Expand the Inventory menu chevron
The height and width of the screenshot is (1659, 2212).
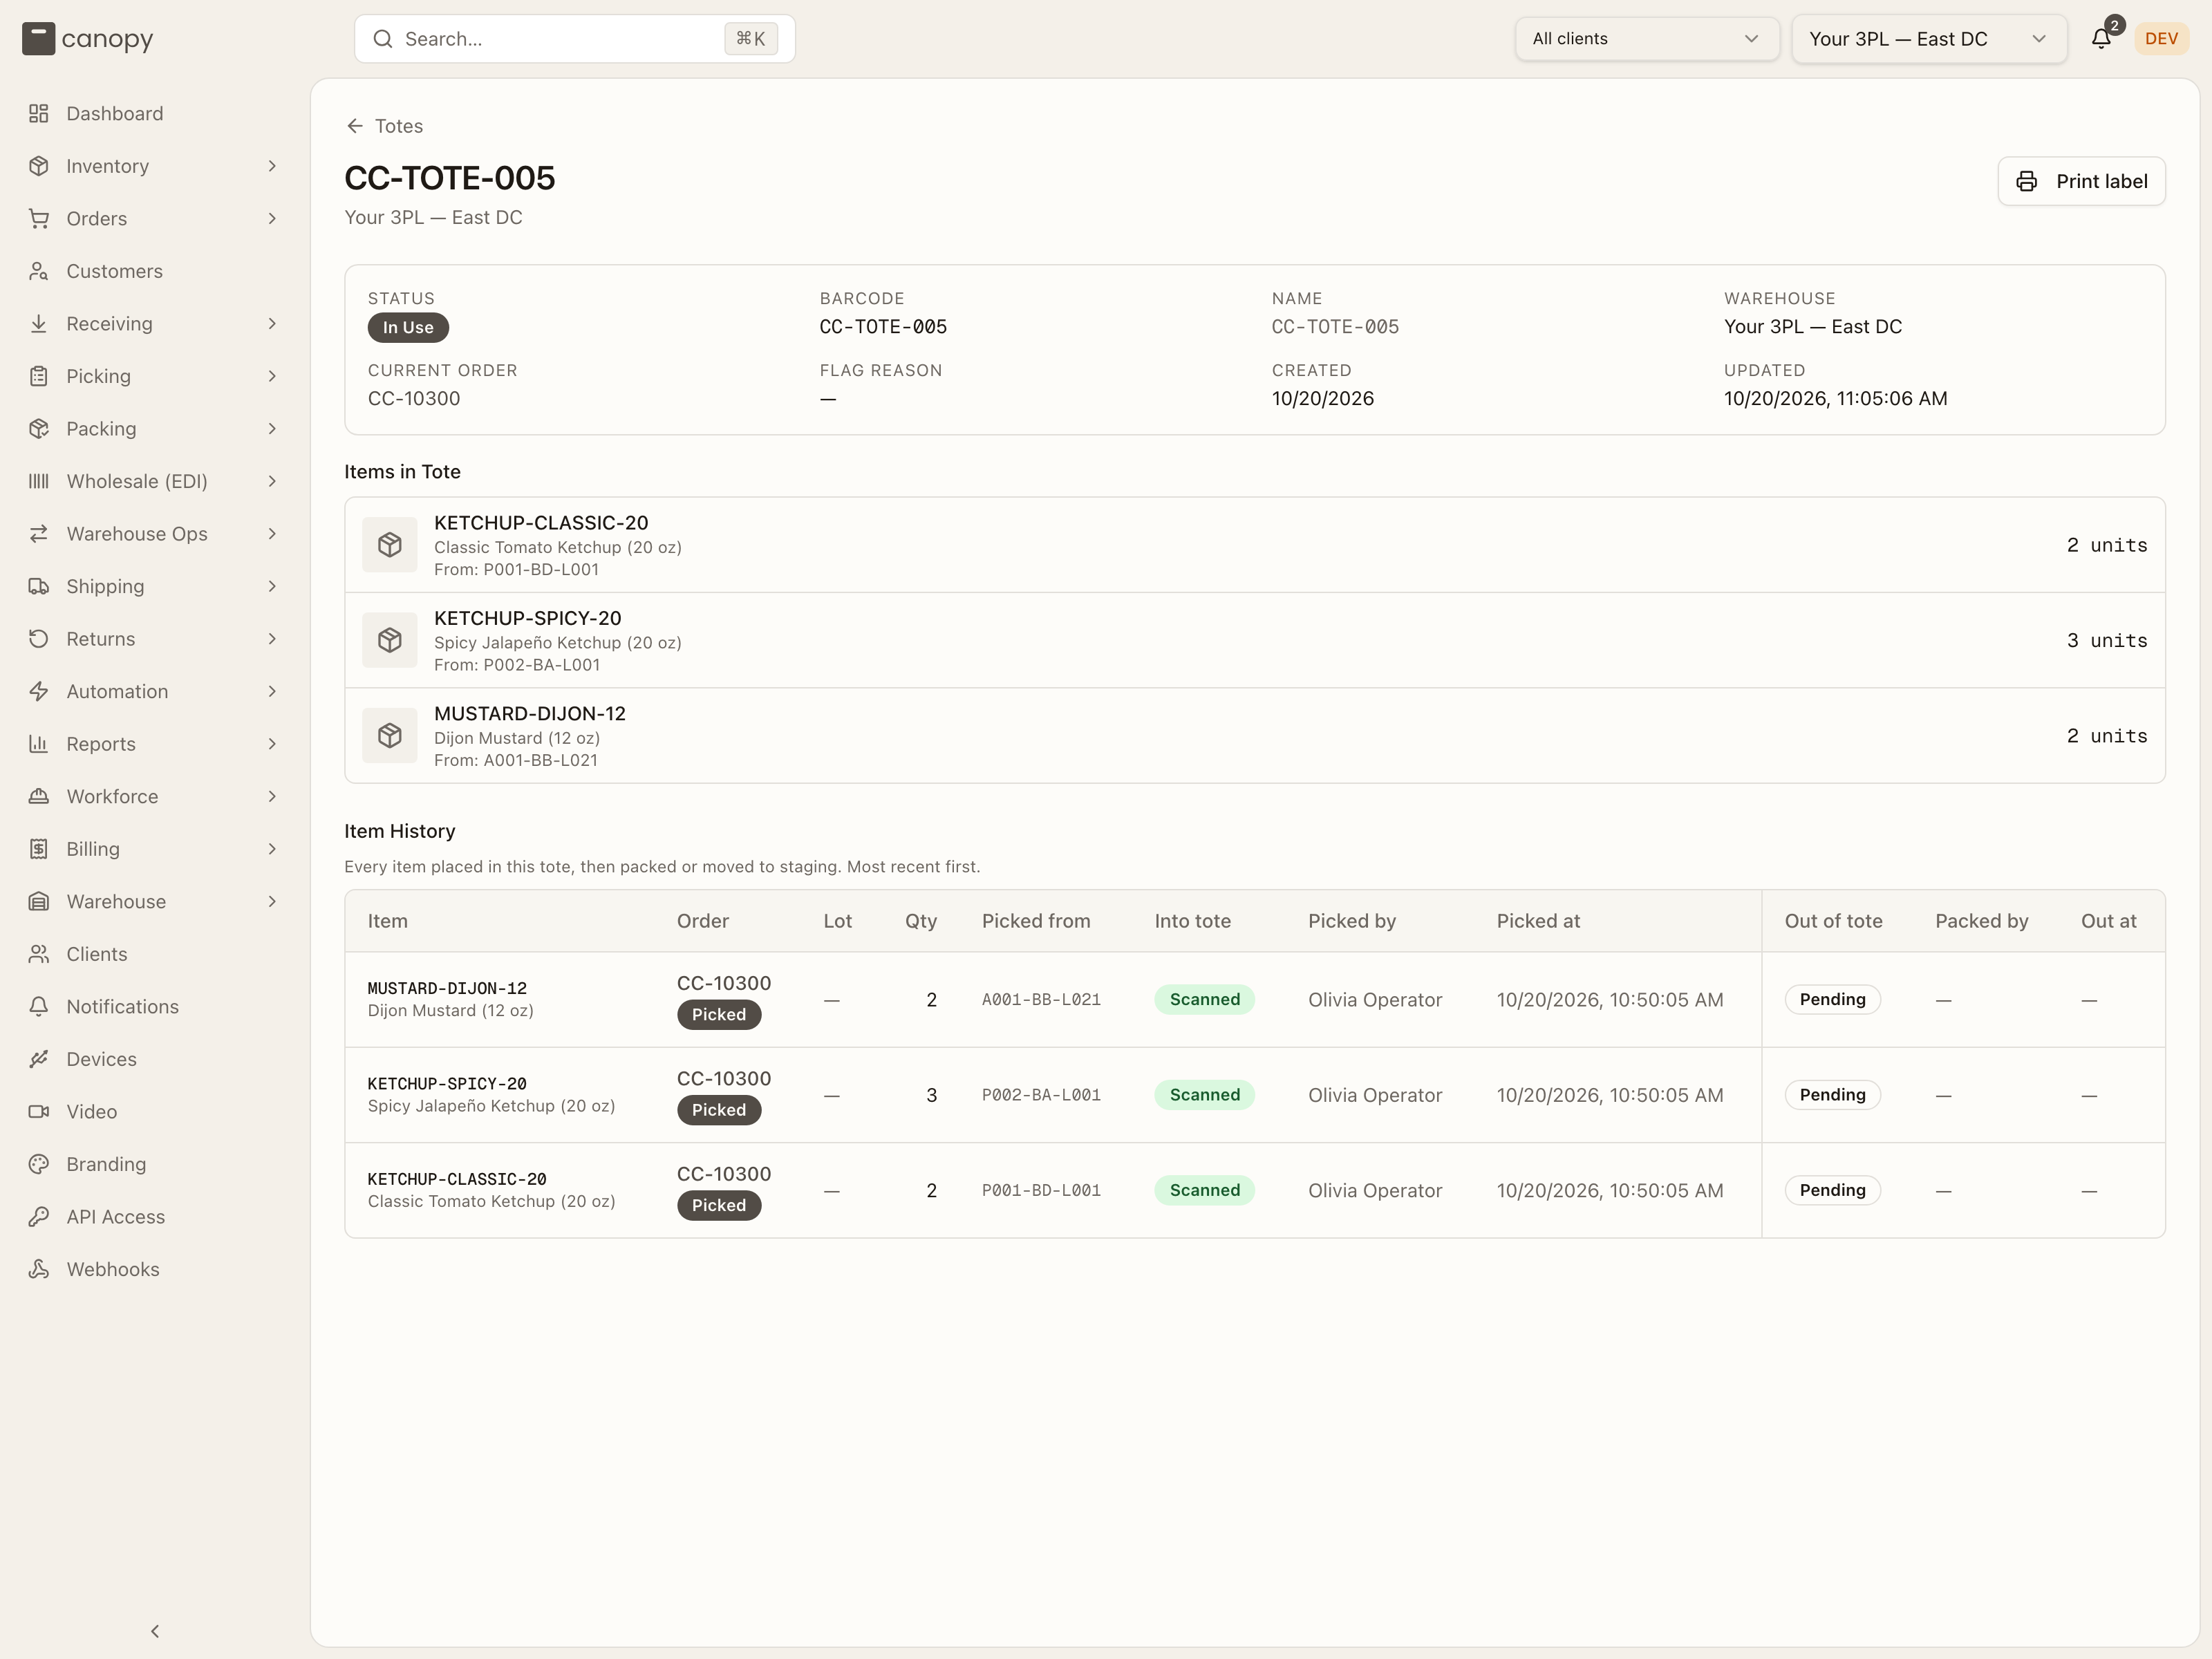point(272,166)
